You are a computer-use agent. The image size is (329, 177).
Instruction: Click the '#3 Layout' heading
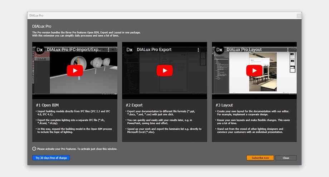coord(224,105)
